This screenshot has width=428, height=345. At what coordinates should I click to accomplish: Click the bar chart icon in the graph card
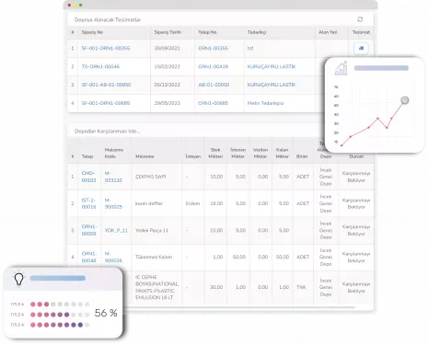[x=341, y=68]
